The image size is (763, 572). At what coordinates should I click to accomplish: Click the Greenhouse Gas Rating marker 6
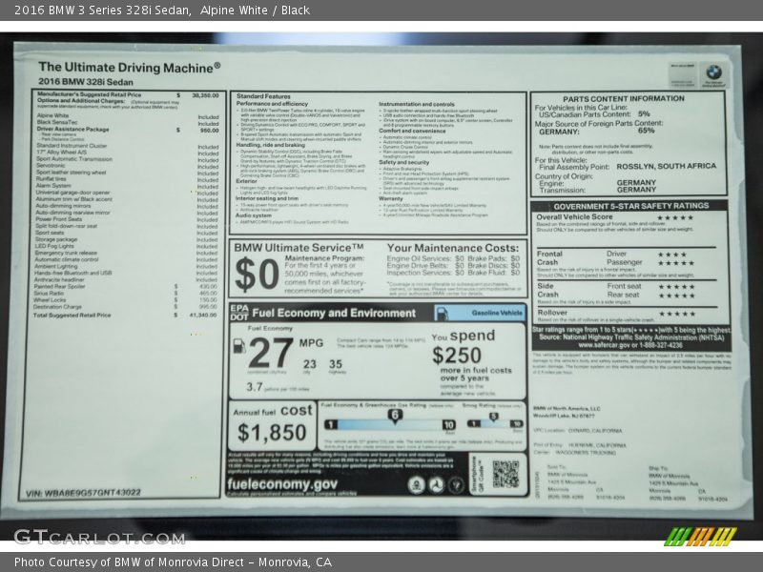click(393, 416)
